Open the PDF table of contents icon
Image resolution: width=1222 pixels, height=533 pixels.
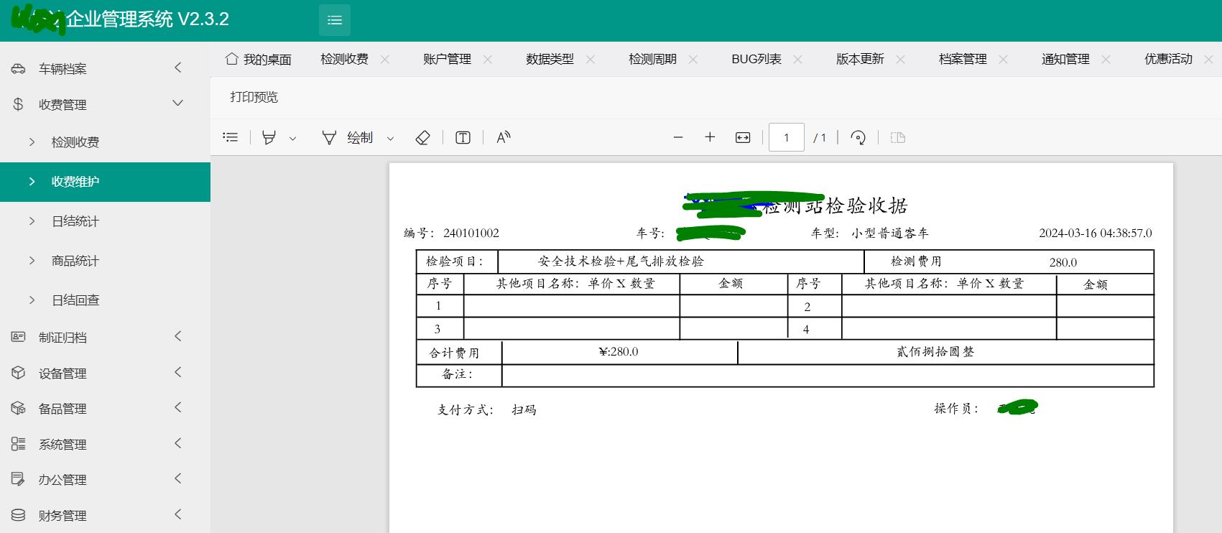click(x=231, y=137)
